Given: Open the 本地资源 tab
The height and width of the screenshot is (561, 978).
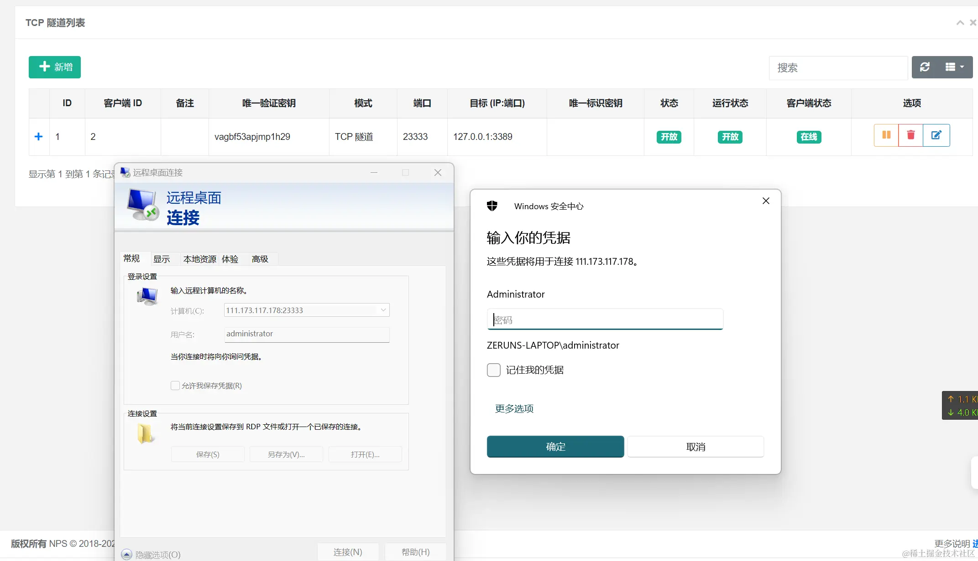Looking at the screenshot, I should click(199, 259).
